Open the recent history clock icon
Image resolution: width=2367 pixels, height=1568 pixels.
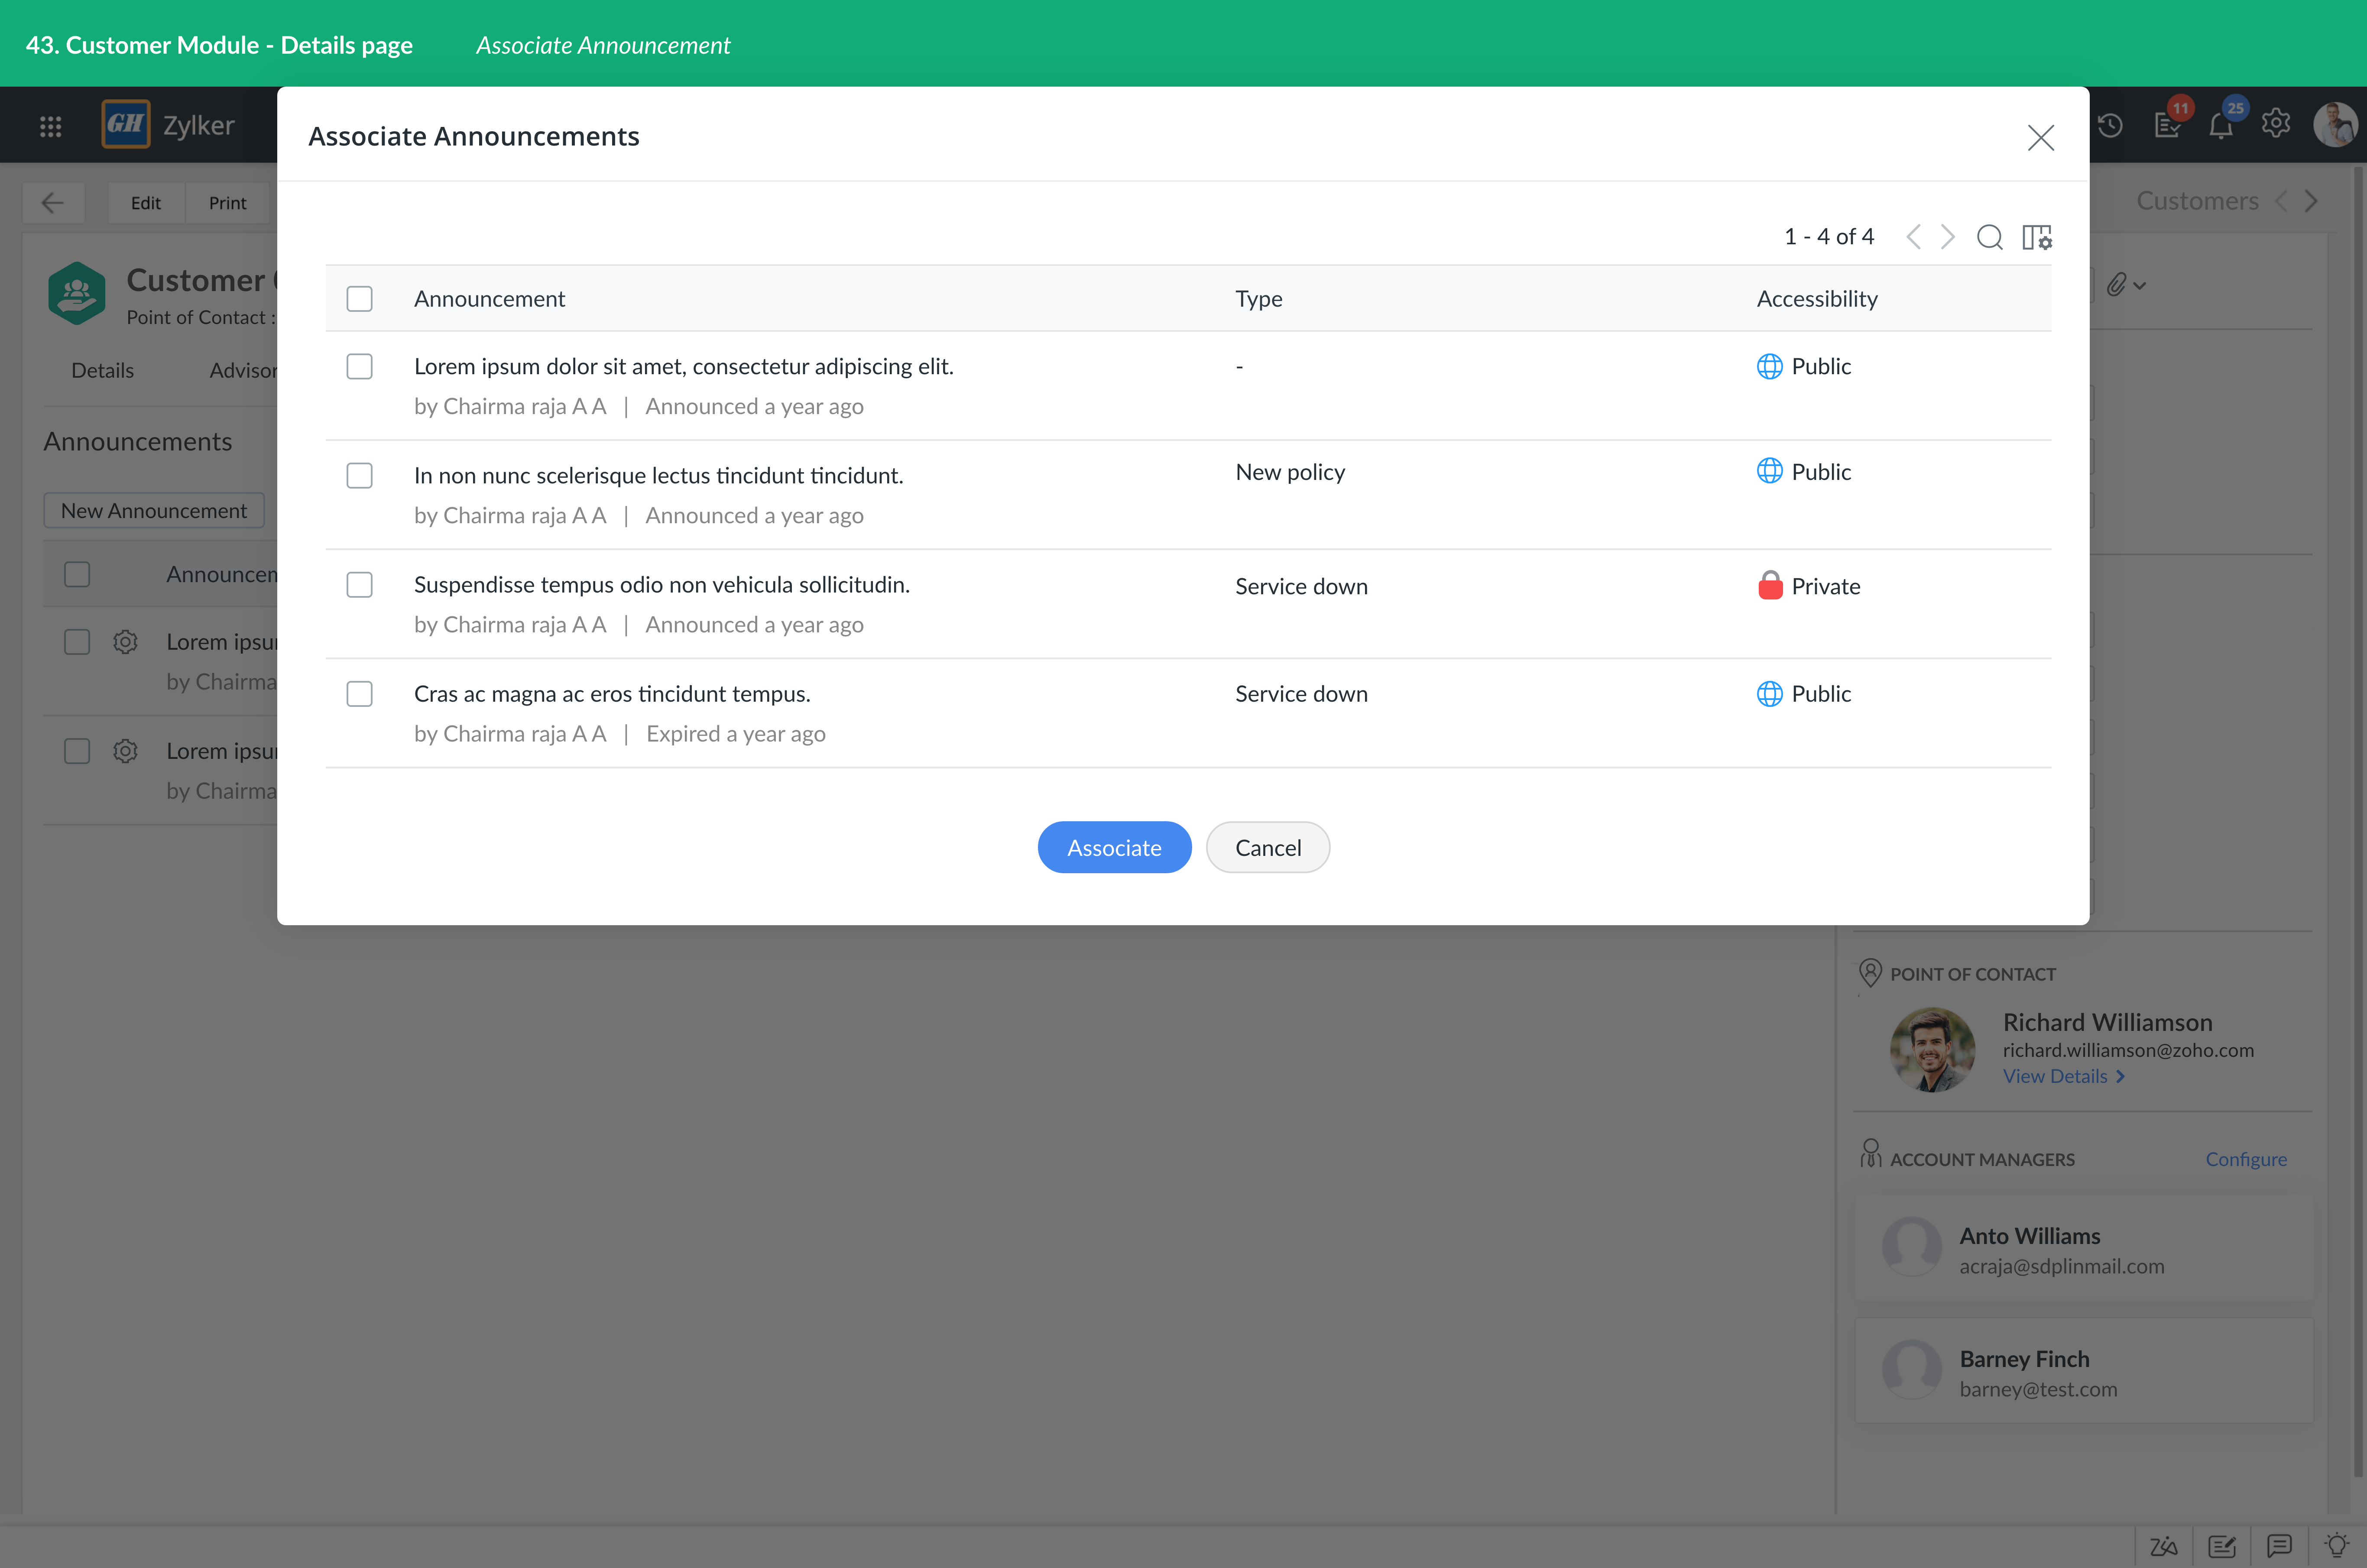(2110, 125)
